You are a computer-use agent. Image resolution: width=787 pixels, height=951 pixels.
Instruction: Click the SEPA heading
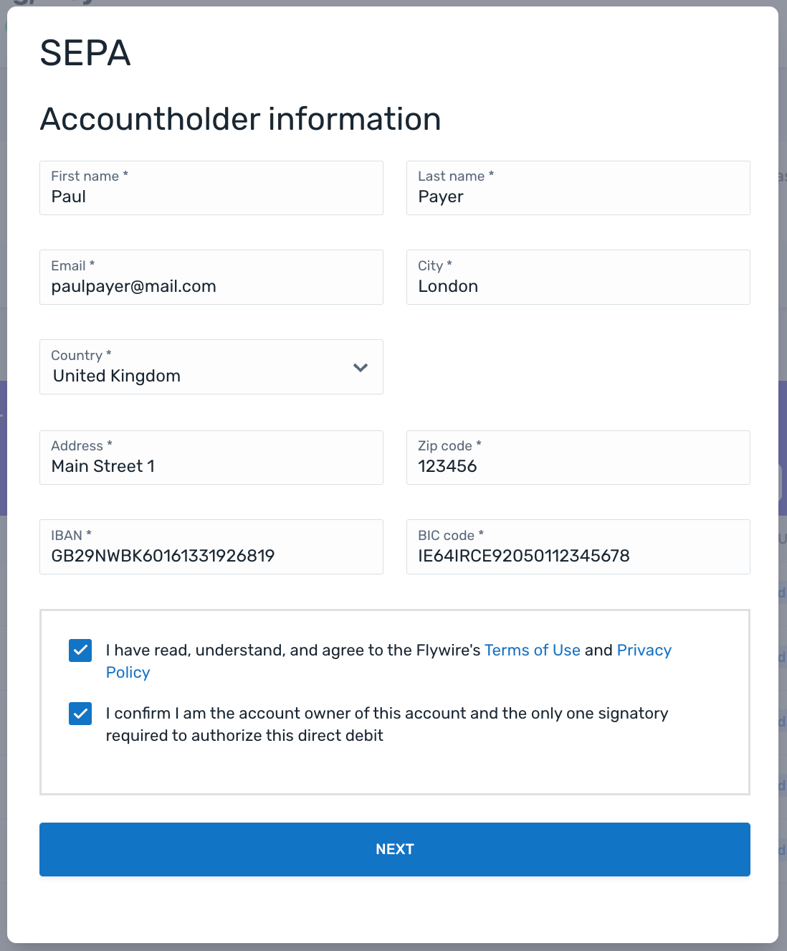click(85, 53)
